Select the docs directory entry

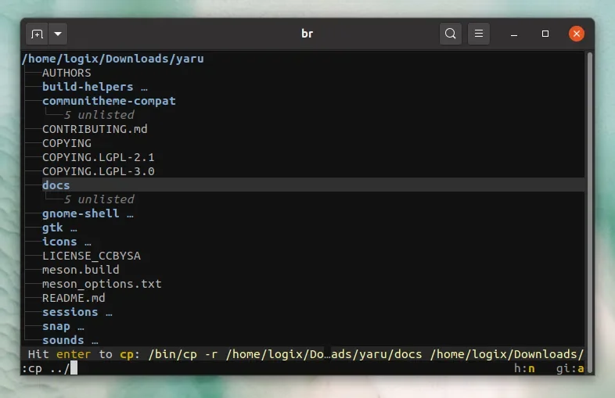click(x=56, y=185)
